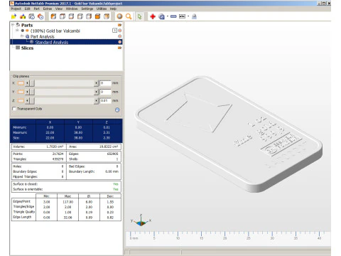
Task: Select the fifth cube view icon
Action: click(x=89, y=16)
